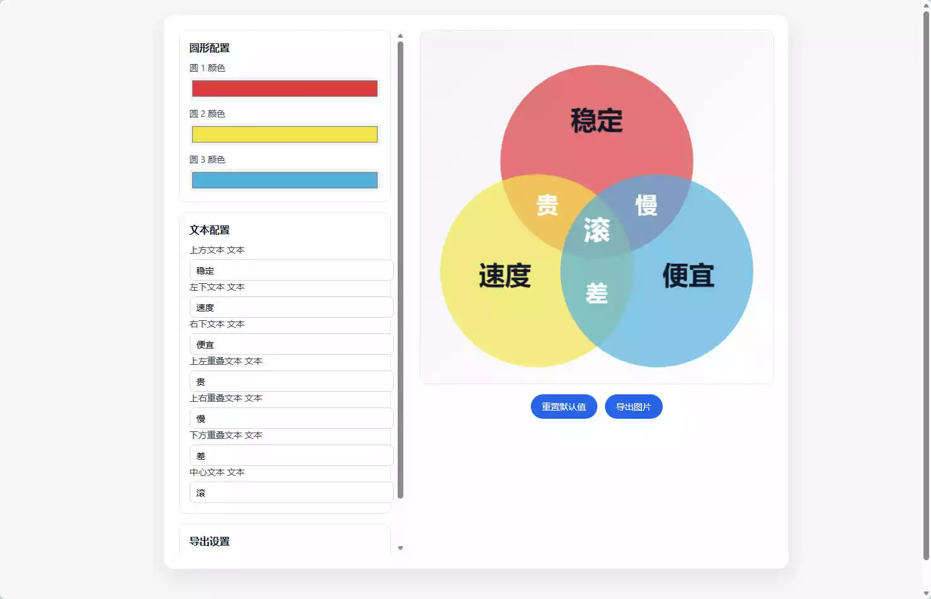Click the page scrollbar on the right edge
This screenshot has width=931, height=599.
point(926,286)
